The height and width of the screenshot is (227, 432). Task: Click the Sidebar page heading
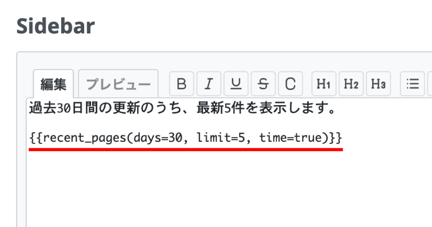coord(56,26)
